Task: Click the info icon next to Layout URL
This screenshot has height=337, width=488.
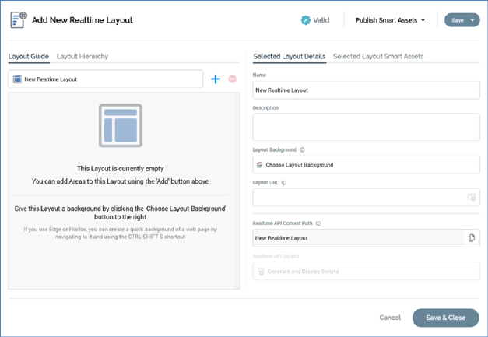Action: (x=284, y=183)
